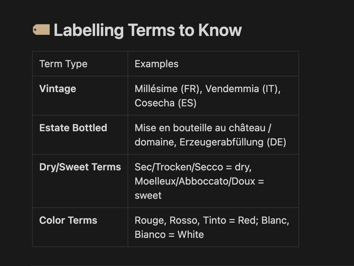354x266 pixels.
Task: Select the 'Term Type' header cell
Action: [80, 64]
